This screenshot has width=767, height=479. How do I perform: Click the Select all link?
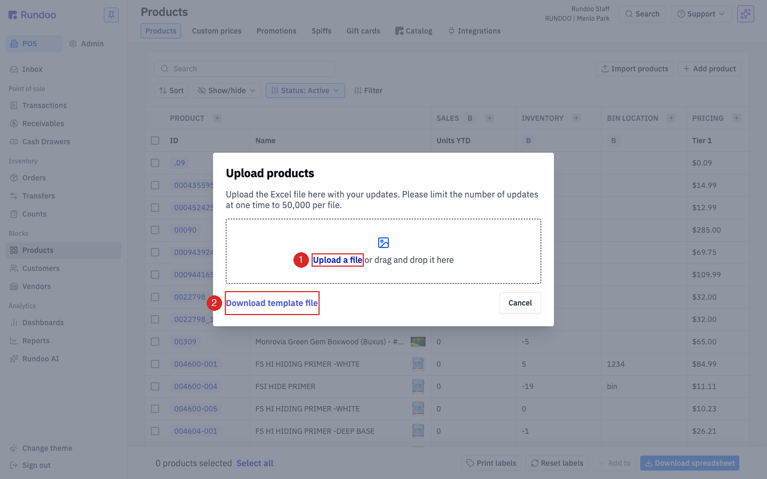point(255,463)
